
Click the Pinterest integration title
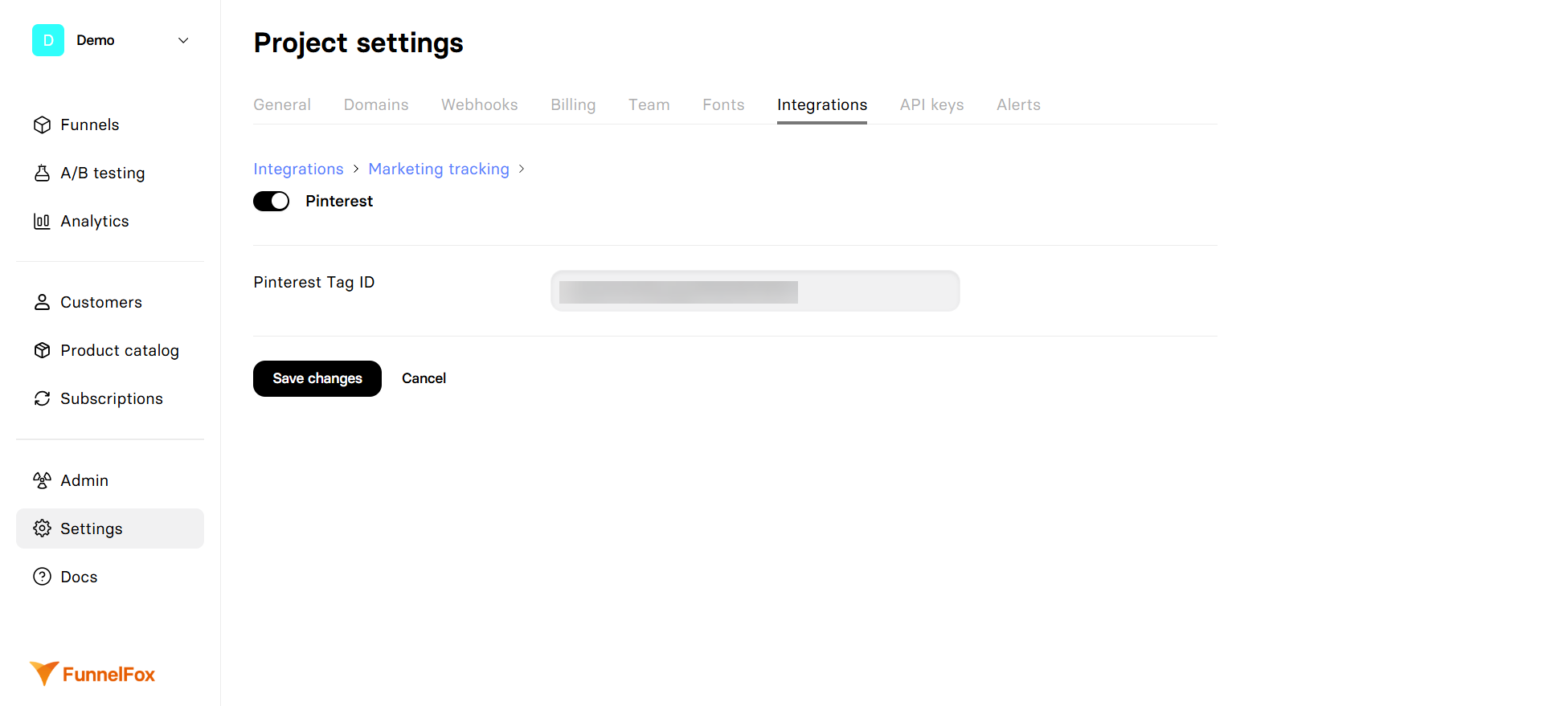pos(339,201)
